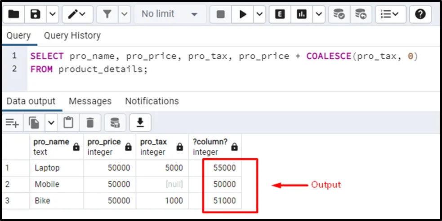Expand the dropdown arrow beside Save File
Image resolution: width=442 pixels, height=221 pixels.
pyautogui.click(x=53, y=14)
